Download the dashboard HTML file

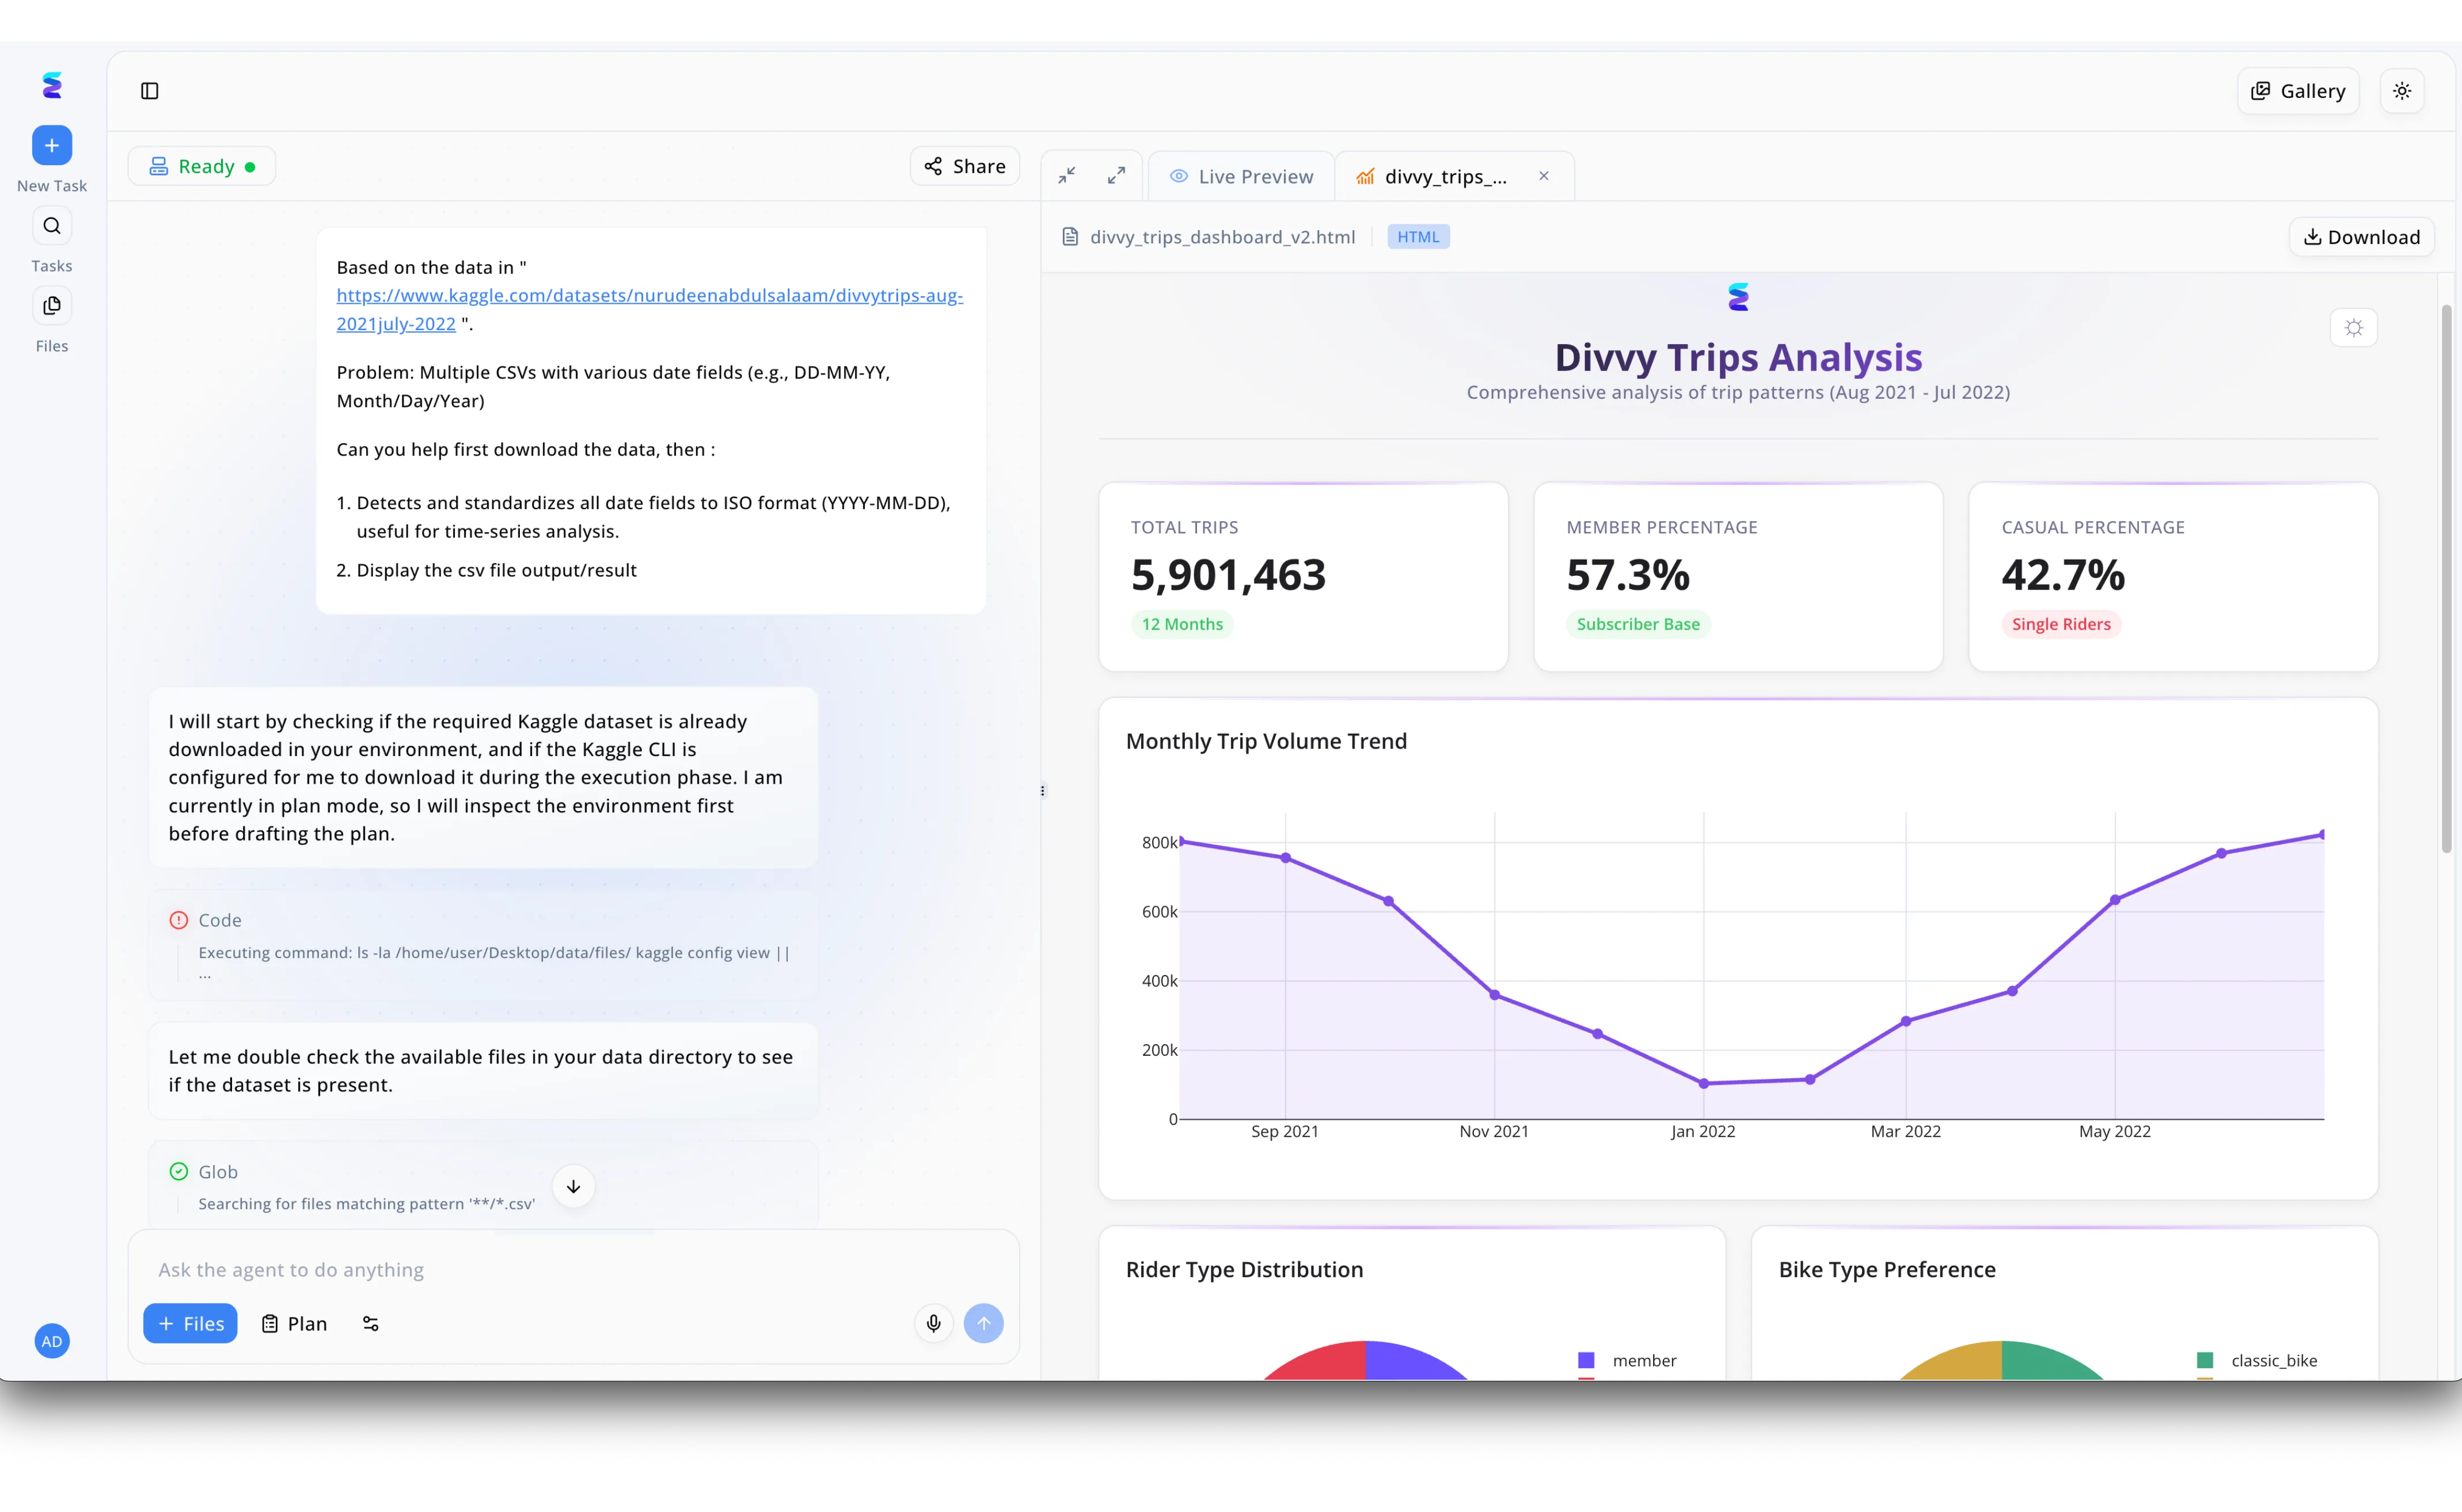tap(2362, 236)
